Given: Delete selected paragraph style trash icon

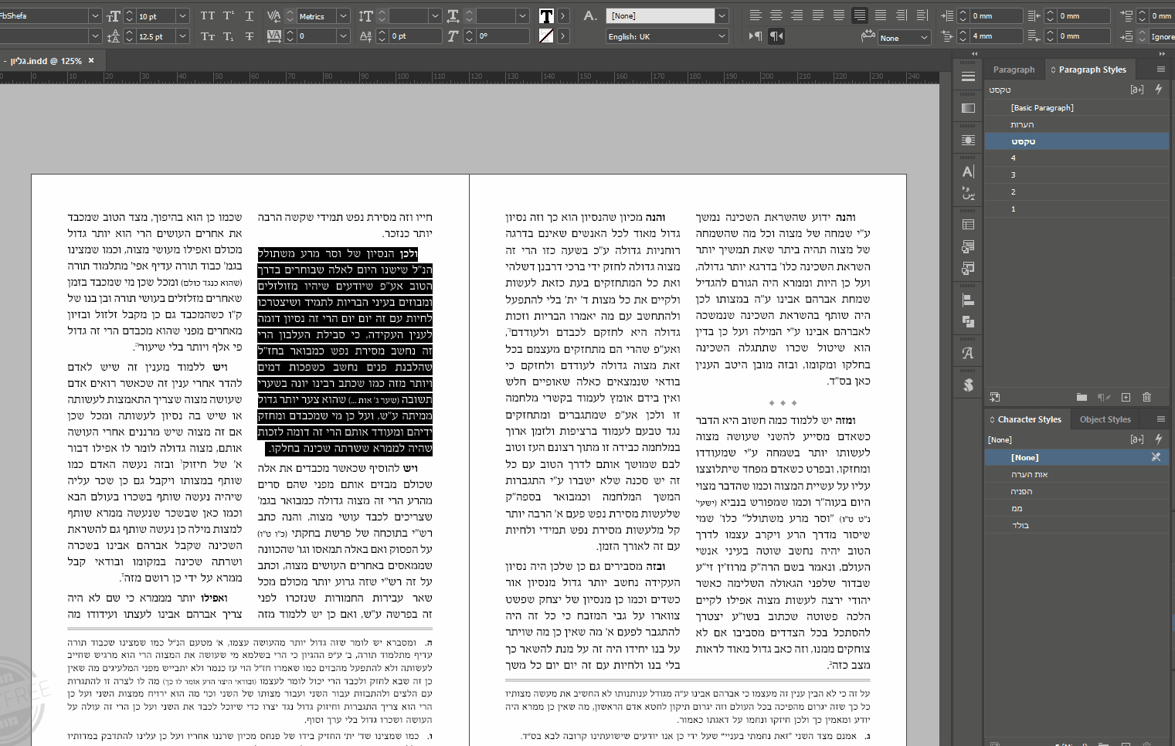Looking at the screenshot, I should (1146, 397).
